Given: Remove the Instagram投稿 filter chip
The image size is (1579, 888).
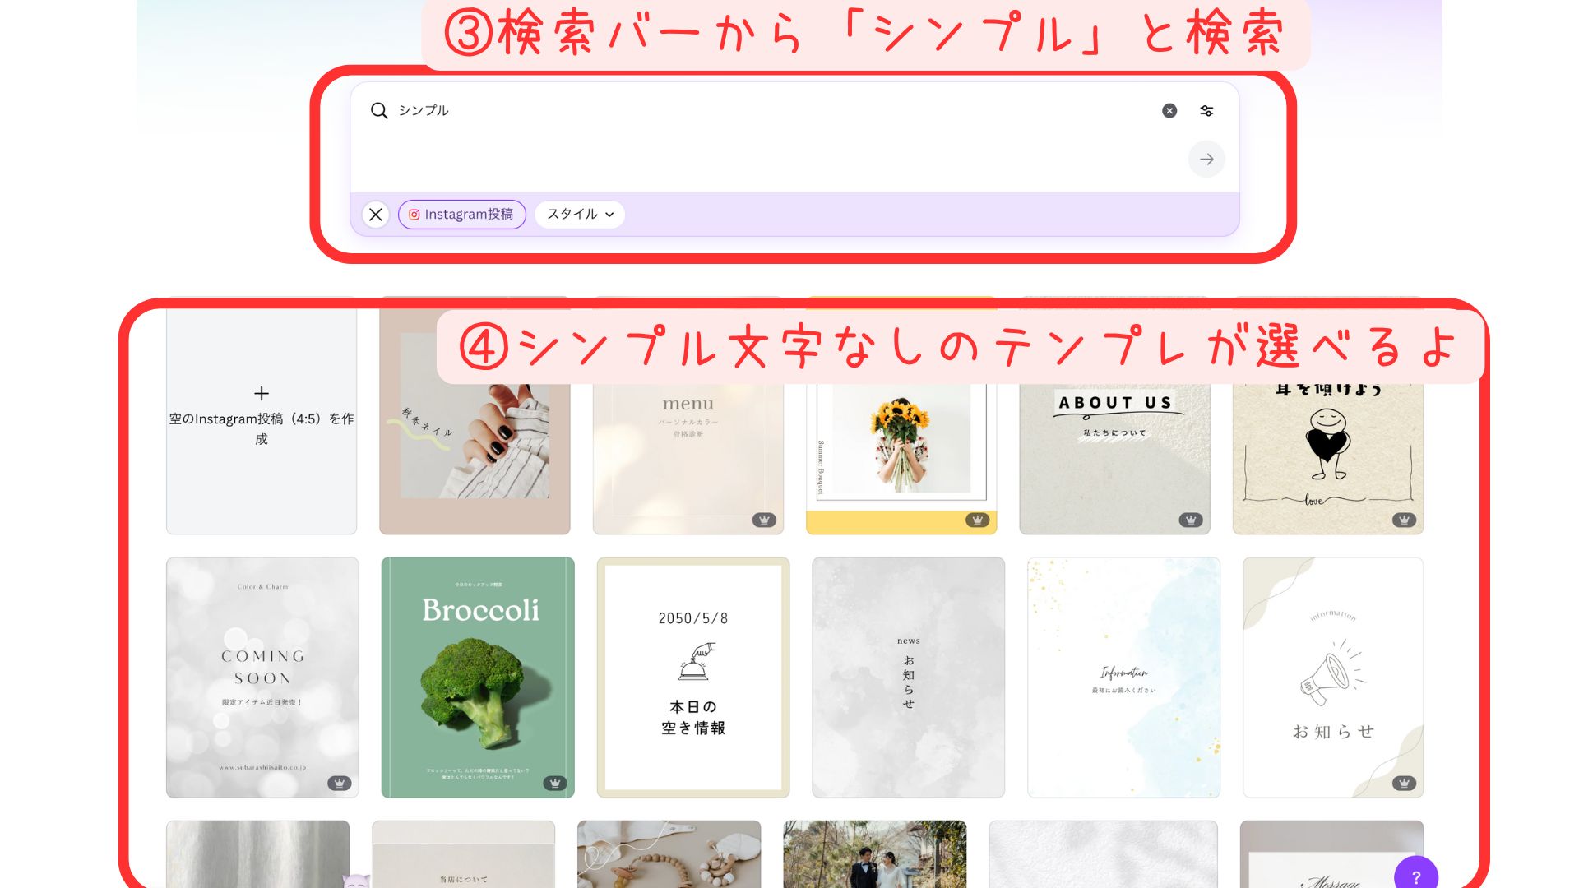Looking at the screenshot, I should (463, 215).
